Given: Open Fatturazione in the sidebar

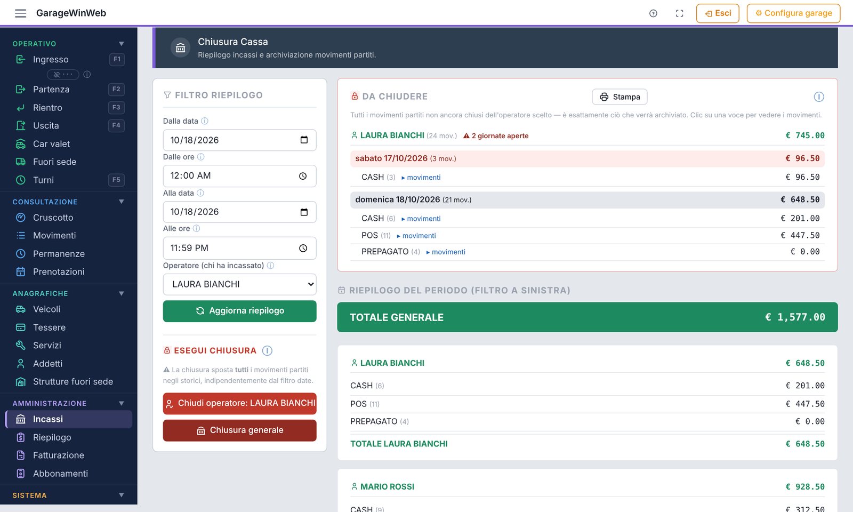Looking at the screenshot, I should 69,455.
